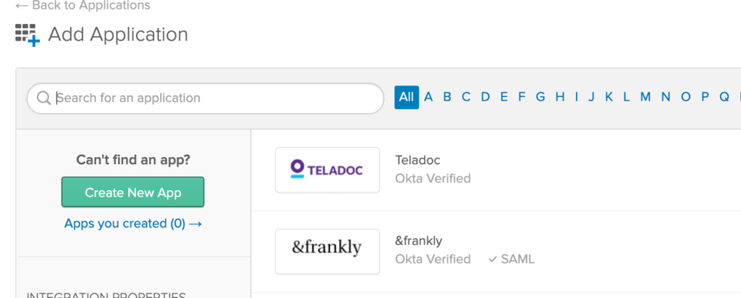Open the Teladoc application name
741x298 pixels.
418,160
